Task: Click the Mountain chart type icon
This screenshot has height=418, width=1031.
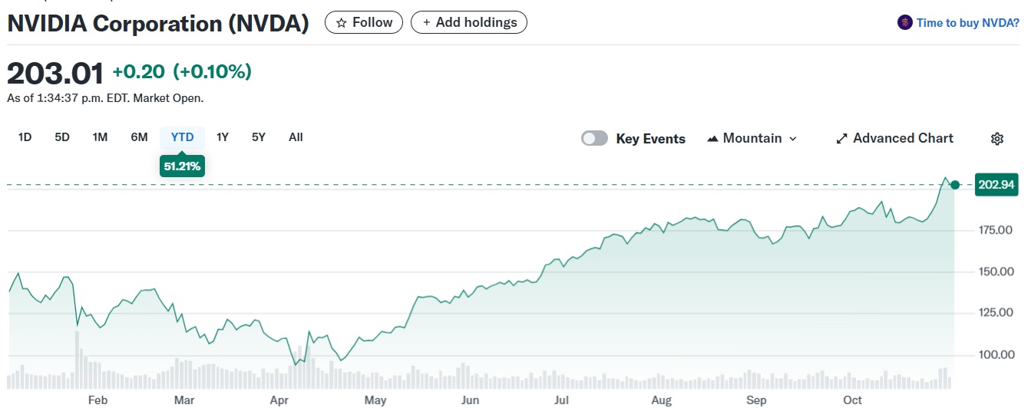Action: click(712, 139)
